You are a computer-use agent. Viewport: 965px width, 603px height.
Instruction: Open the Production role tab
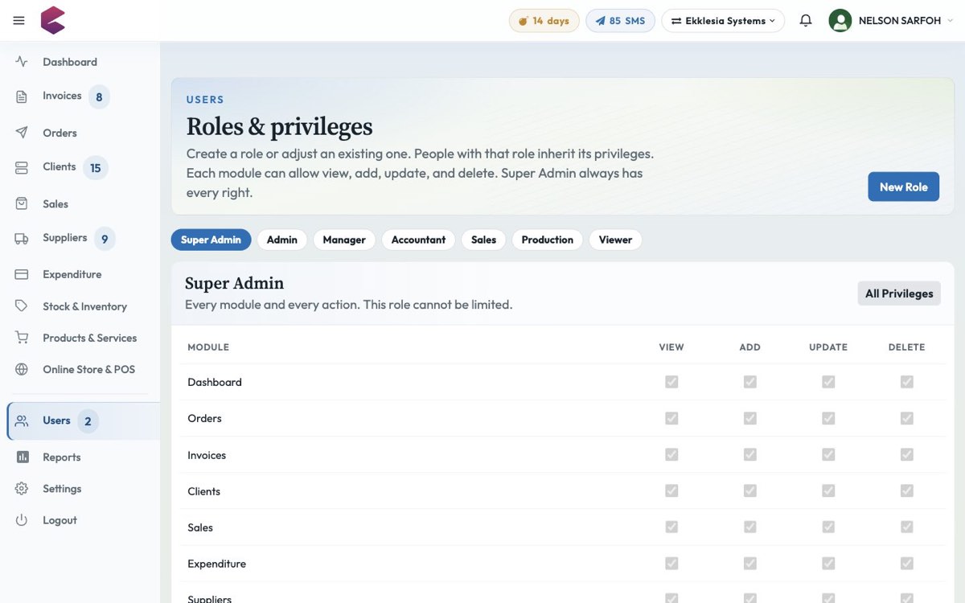[547, 240]
